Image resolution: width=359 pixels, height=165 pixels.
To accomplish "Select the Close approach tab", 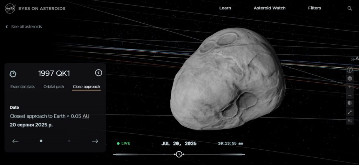I will click(86, 87).
